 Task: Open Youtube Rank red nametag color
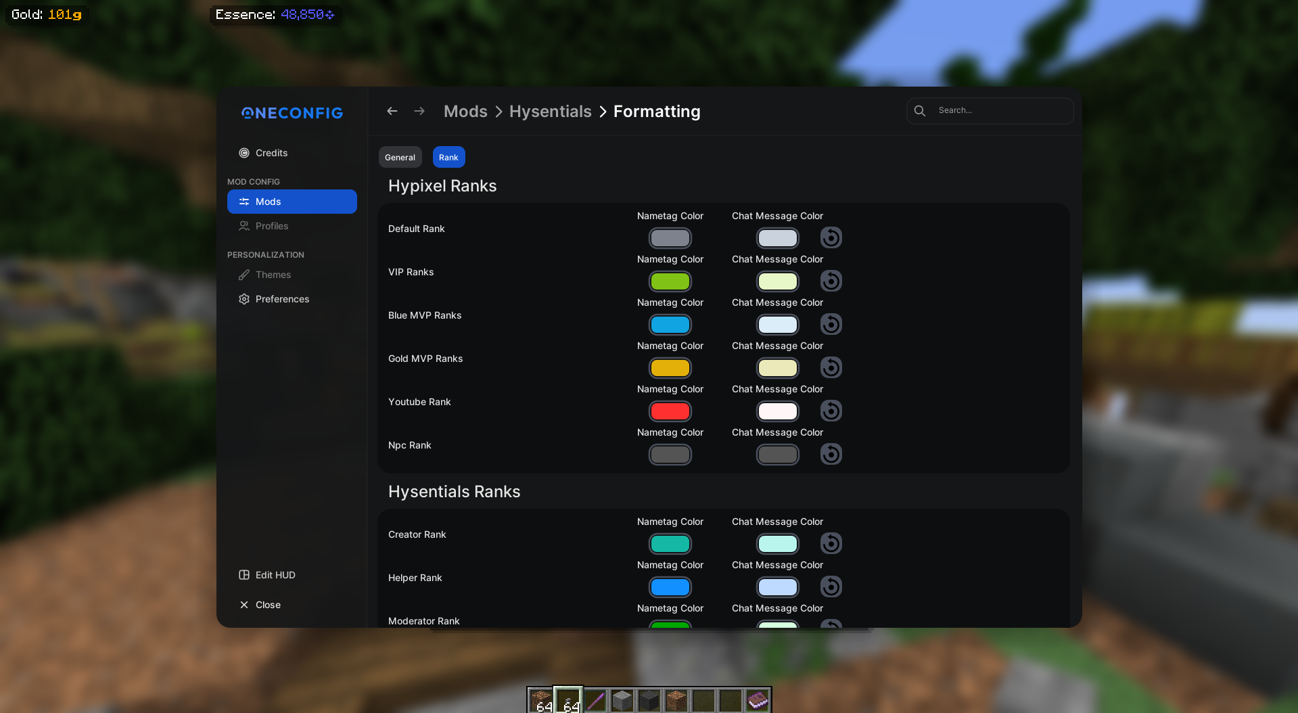click(670, 411)
